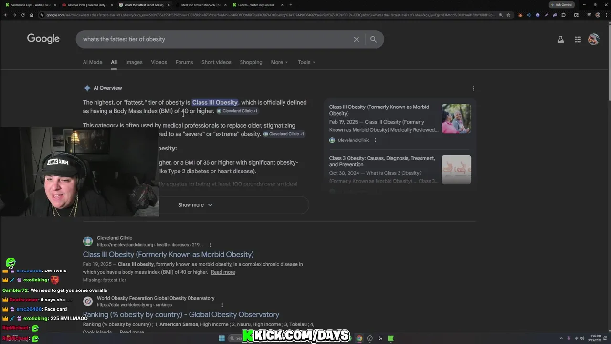Viewport: 611px width, 344px height.
Task: Expand the Tools dropdown
Action: 306,62
